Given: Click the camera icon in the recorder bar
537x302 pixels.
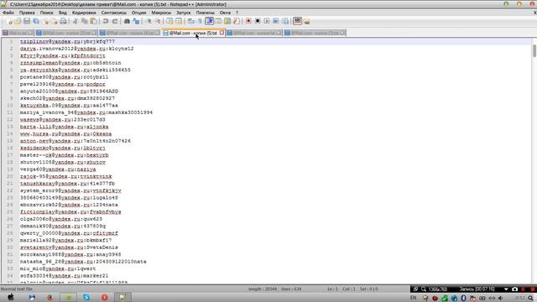Looking at the screenshot, I should click(x=514, y=289).
